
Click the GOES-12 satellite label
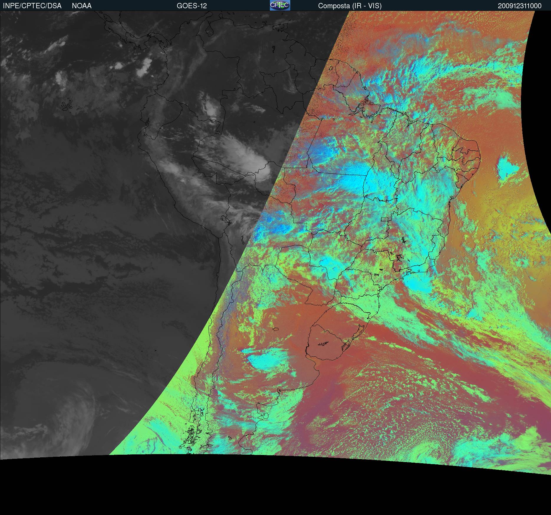(192, 6)
